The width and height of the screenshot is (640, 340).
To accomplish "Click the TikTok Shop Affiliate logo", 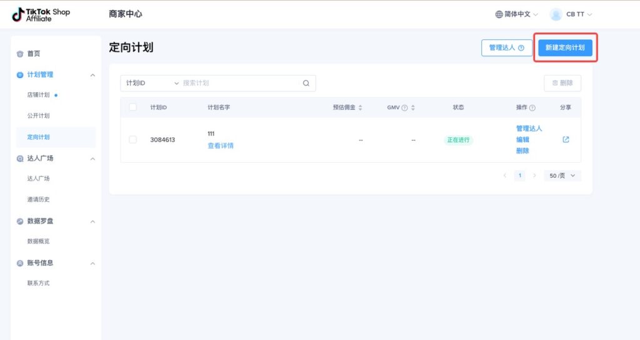I will click(41, 14).
